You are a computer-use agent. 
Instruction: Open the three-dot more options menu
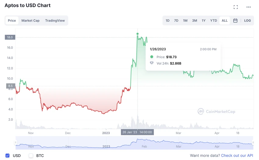coord(249,7)
